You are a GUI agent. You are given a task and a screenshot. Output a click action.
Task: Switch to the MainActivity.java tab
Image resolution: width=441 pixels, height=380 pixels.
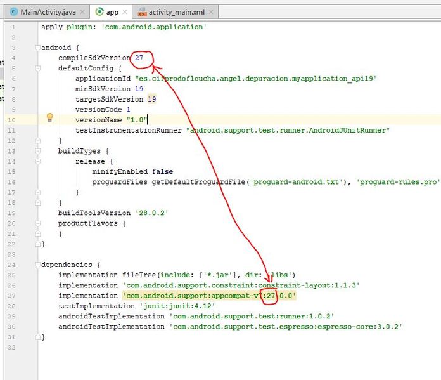click(x=48, y=12)
